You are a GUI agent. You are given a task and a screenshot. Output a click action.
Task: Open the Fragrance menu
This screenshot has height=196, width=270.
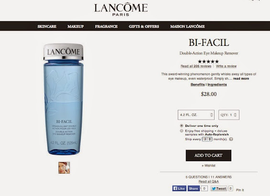pyautogui.click(x=106, y=26)
